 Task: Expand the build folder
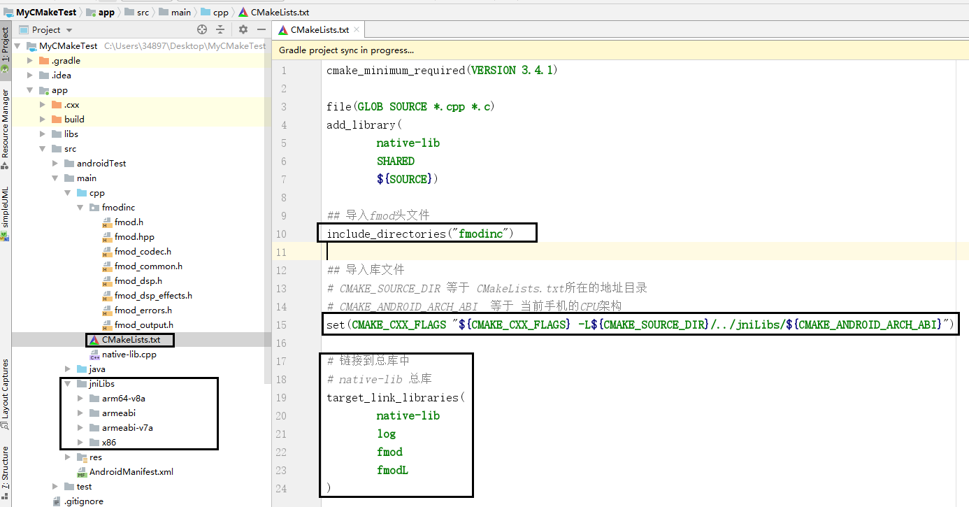pos(43,120)
